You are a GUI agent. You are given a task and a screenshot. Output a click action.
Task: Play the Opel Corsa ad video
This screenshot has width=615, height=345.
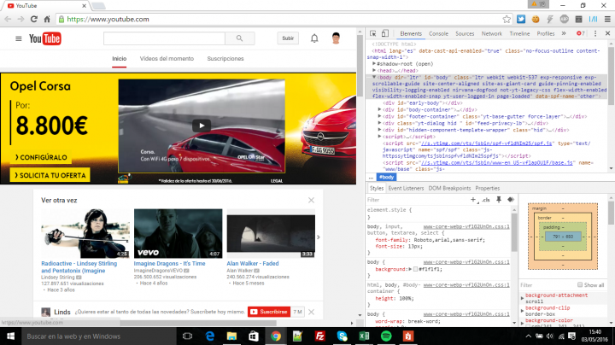click(x=202, y=126)
